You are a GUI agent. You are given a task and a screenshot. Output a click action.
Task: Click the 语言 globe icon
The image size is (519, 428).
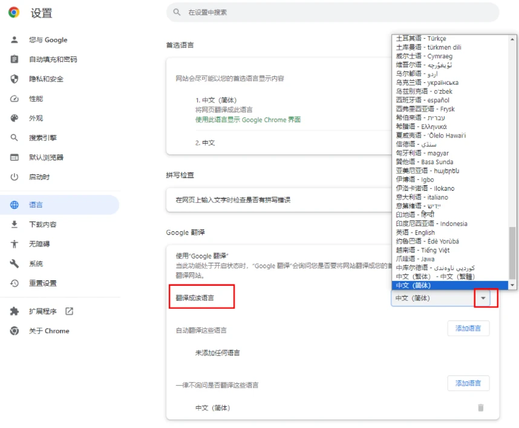point(15,205)
